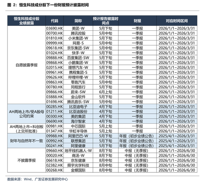Click stock code 00020.HK
The image size is (206, 184).
(x=55, y=156)
